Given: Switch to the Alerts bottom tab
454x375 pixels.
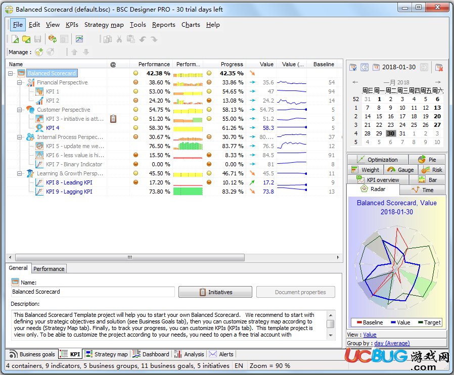Looking at the screenshot, I should [x=221, y=354].
